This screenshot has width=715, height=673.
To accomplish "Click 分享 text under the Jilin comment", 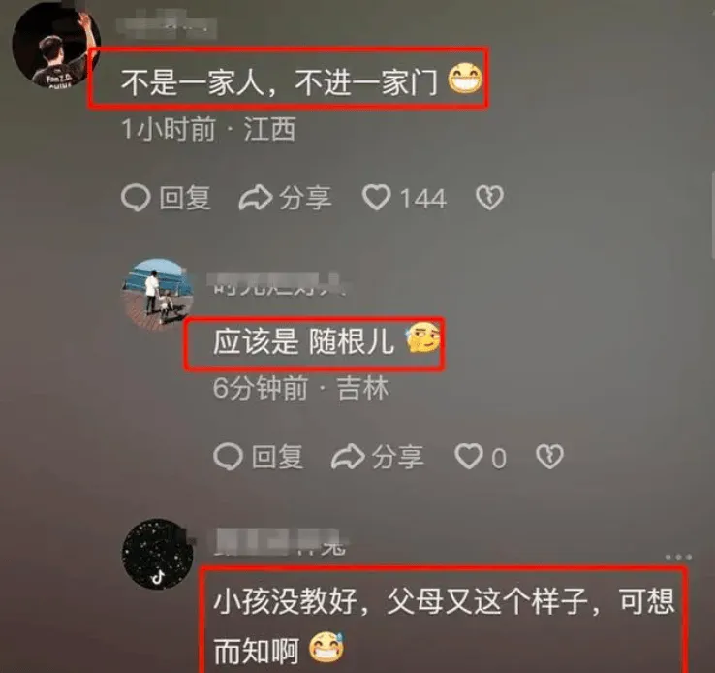I will click(397, 457).
